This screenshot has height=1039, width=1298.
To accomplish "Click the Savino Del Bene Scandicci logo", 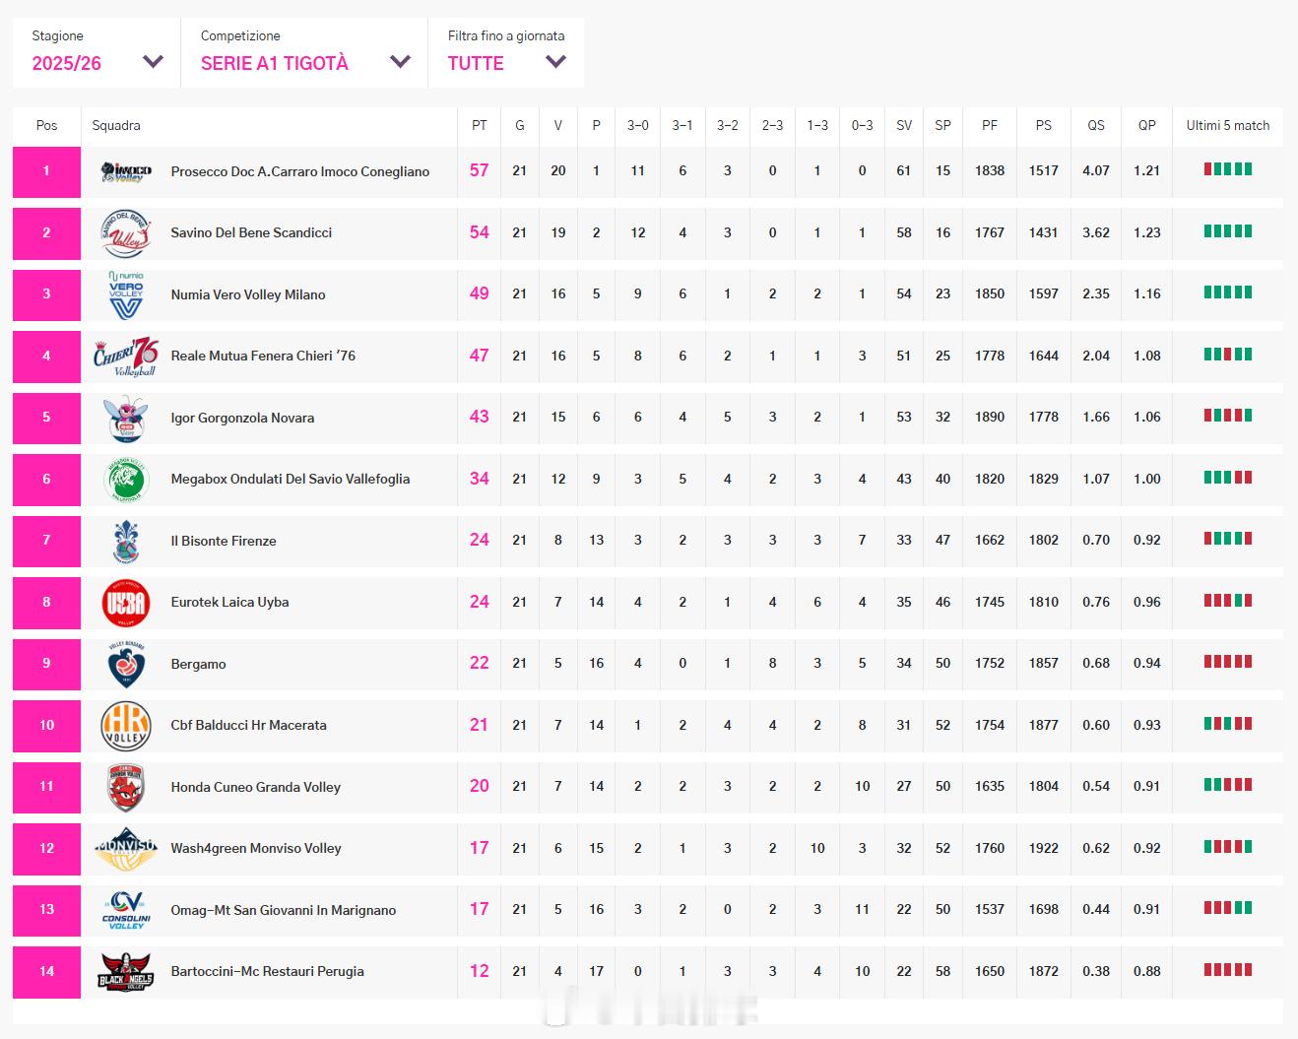I will (x=126, y=232).
